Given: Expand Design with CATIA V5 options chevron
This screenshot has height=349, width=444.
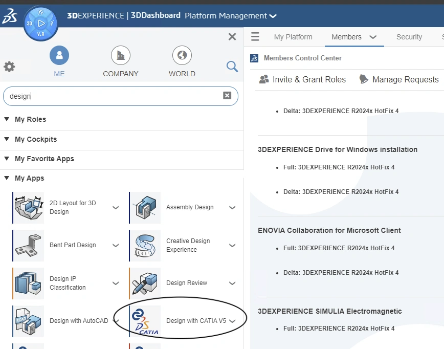Looking at the screenshot, I should click(232, 321).
